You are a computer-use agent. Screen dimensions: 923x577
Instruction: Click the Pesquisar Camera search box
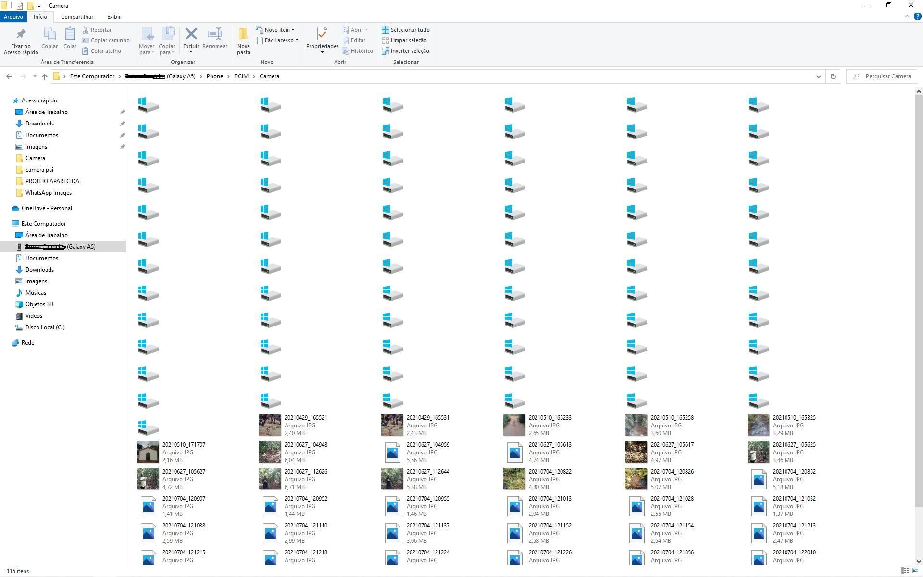coord(882,76)
